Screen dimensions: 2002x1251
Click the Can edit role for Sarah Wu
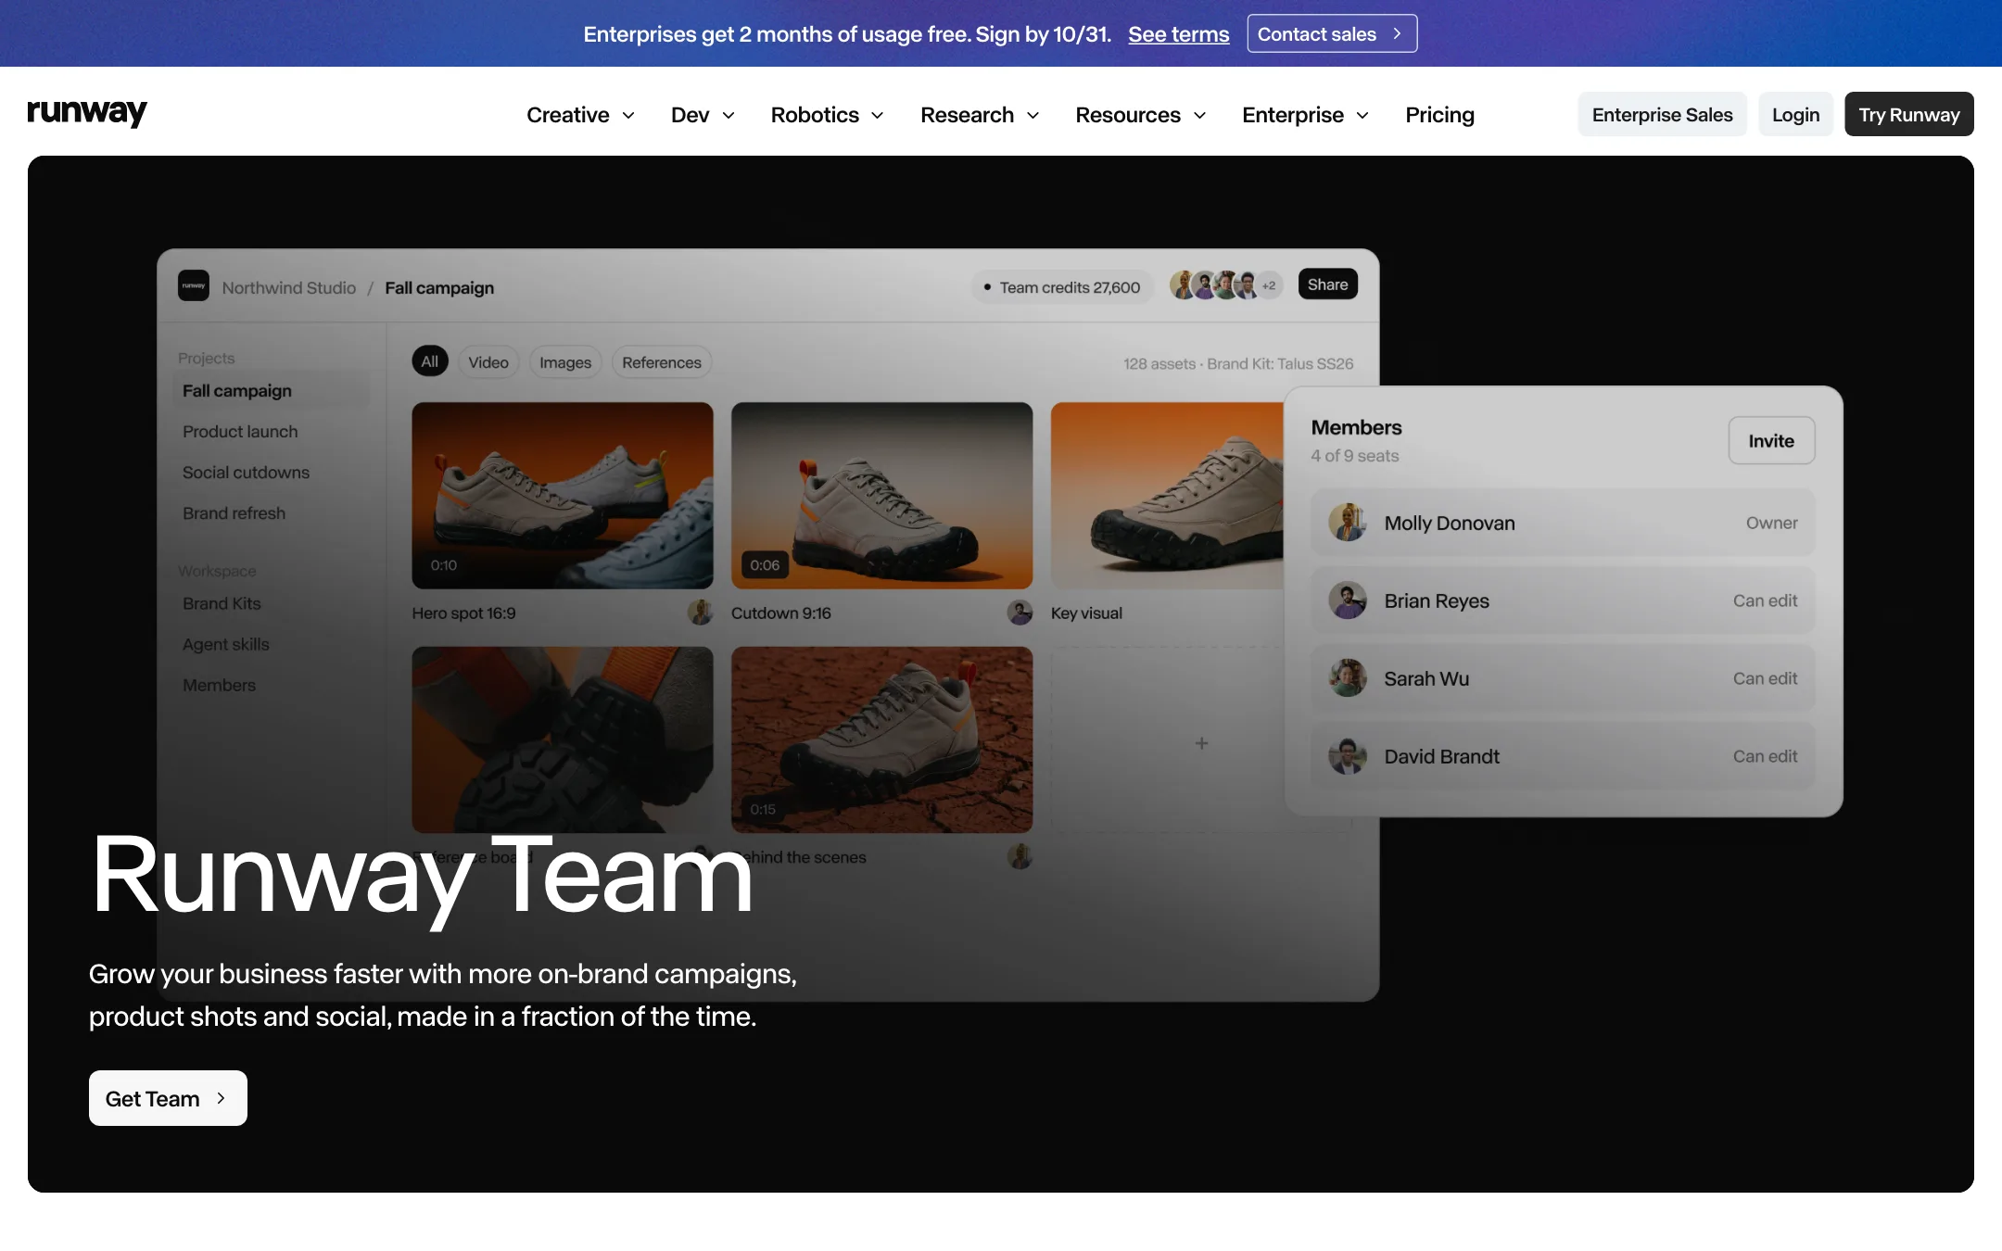[1765, 678]
